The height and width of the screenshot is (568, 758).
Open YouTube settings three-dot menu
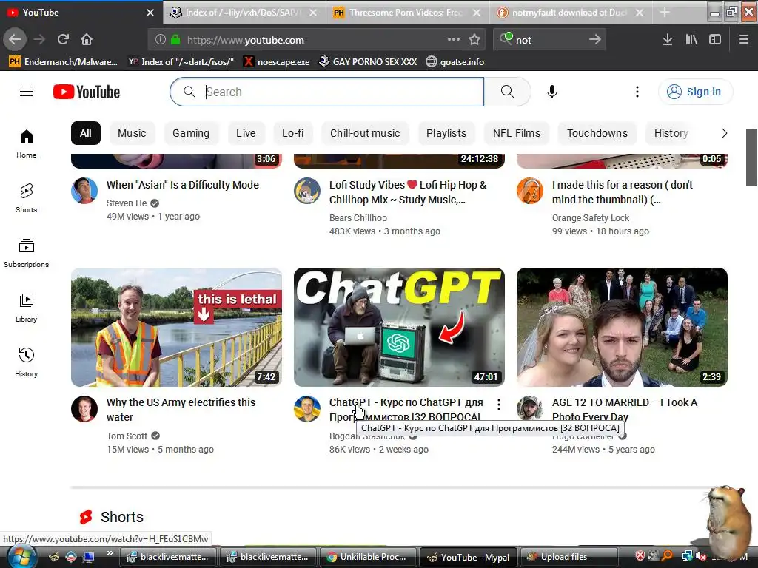pyautogui.click(x=637, y=92)
